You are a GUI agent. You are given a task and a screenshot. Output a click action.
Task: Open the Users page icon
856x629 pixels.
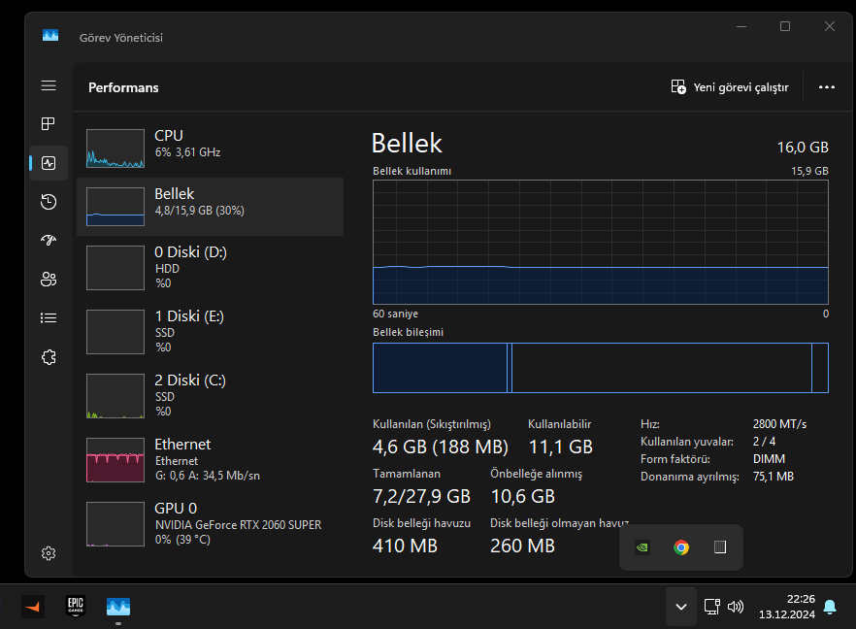coord(49,280)
